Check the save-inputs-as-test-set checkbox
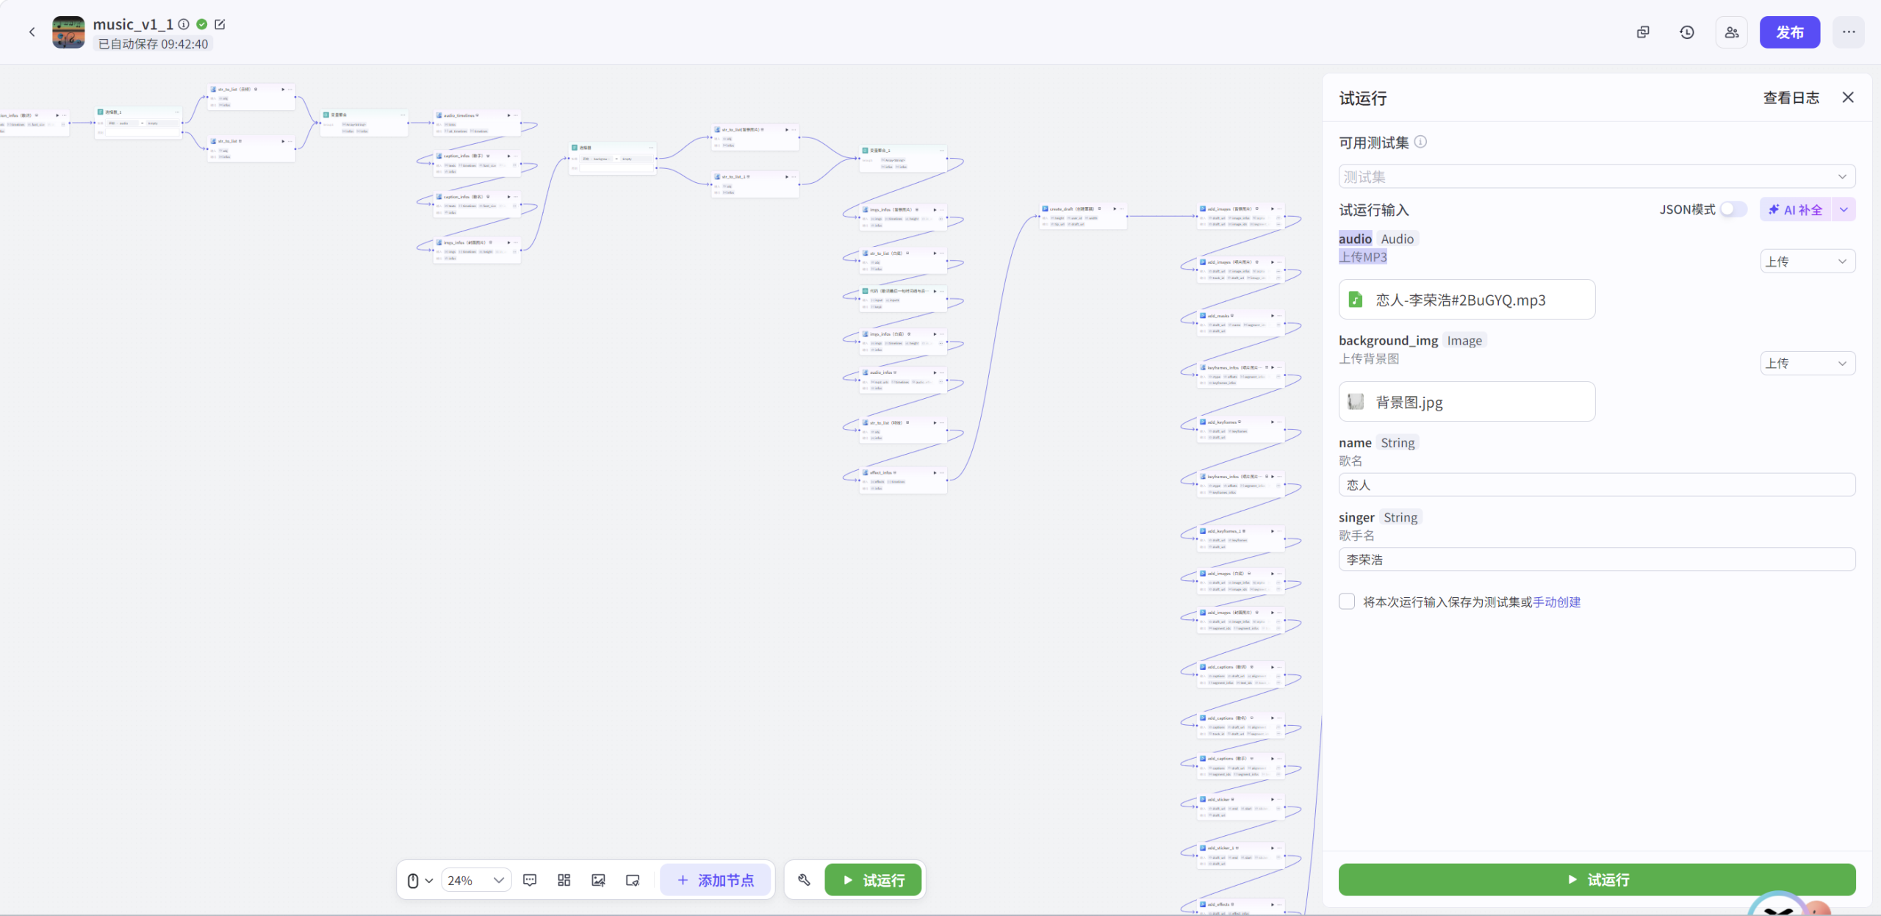The image size is (1881, 916). coord(1347,602)
